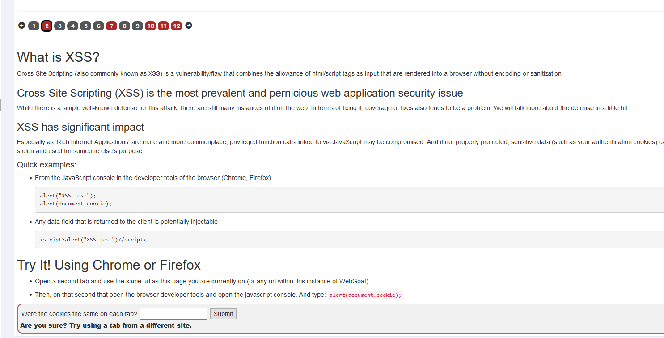664x338 pixels.
Task: Open red assignment page 12
Action: click(177, 26)
